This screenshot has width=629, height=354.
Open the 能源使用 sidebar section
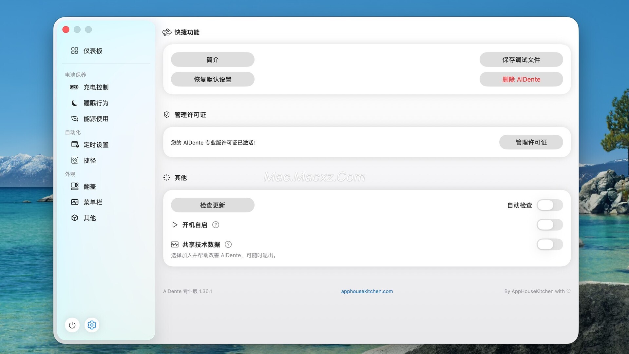click(96, 119)
